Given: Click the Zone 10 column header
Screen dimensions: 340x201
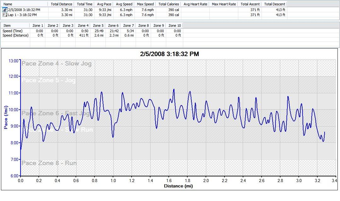Looking at the screenshot, I should (175, 26).
